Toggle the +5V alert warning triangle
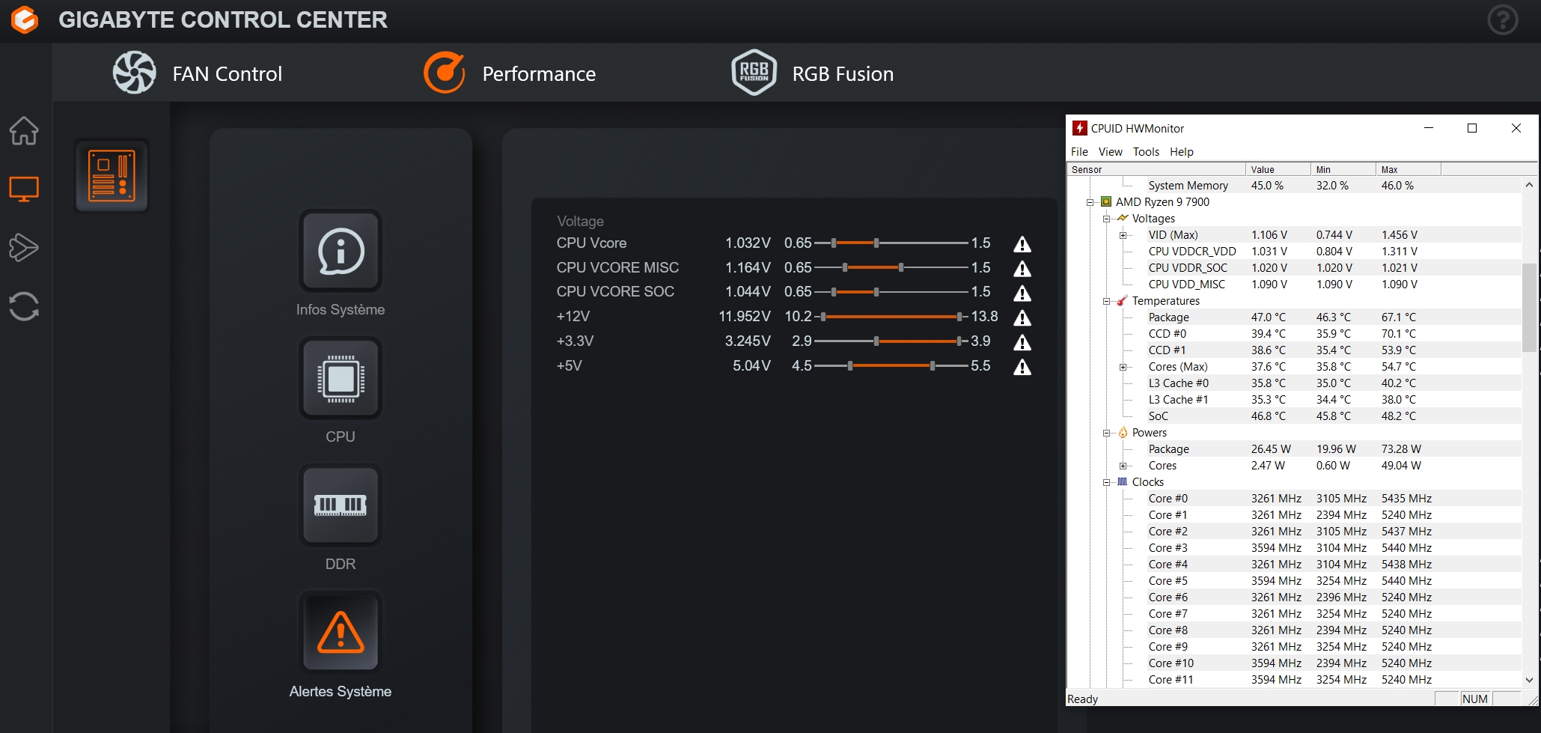 (x=1022, y=367)
